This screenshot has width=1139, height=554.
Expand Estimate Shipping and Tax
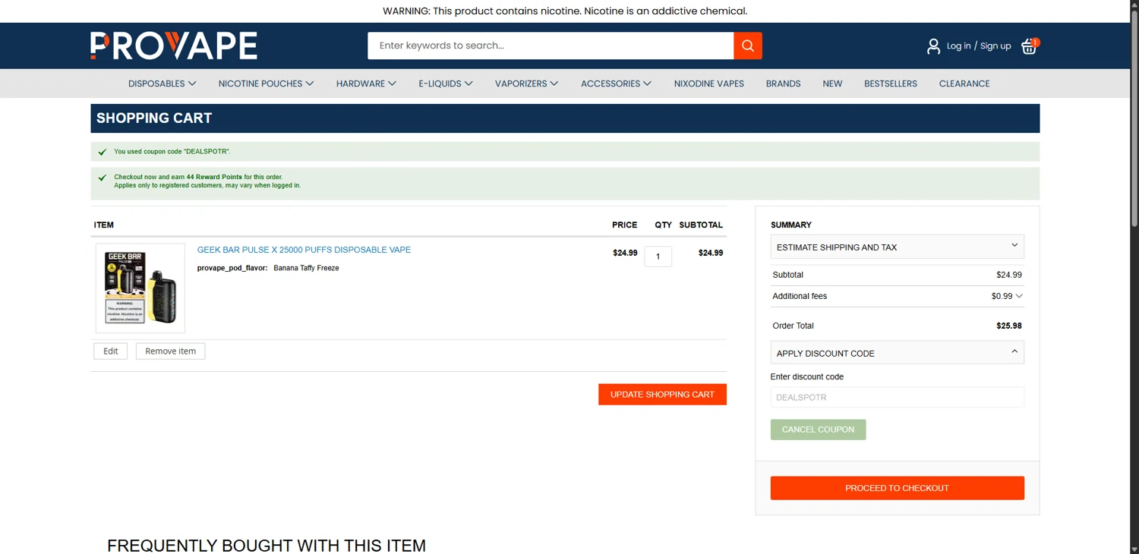pos(898,247)
